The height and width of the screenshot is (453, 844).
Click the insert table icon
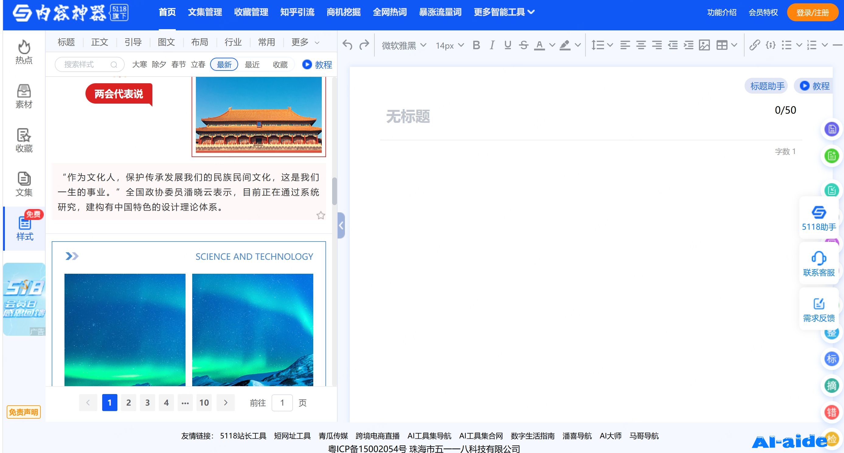(722, 45)
